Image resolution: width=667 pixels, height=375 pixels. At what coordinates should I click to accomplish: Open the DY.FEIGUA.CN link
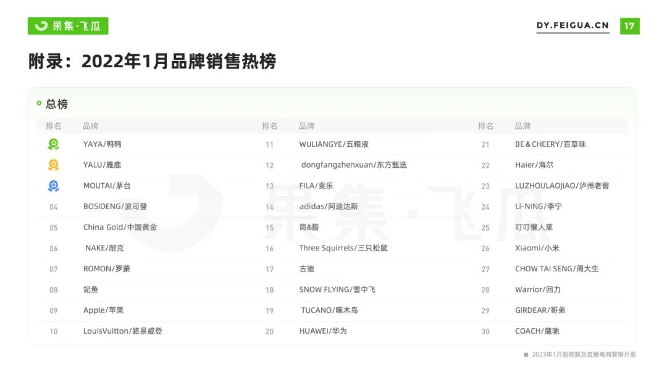pos(573,25)
